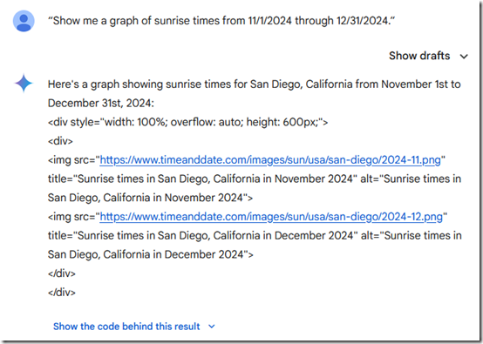Click Show the code behind this result
Screen dimensions: 483x344
click(126, 327)
